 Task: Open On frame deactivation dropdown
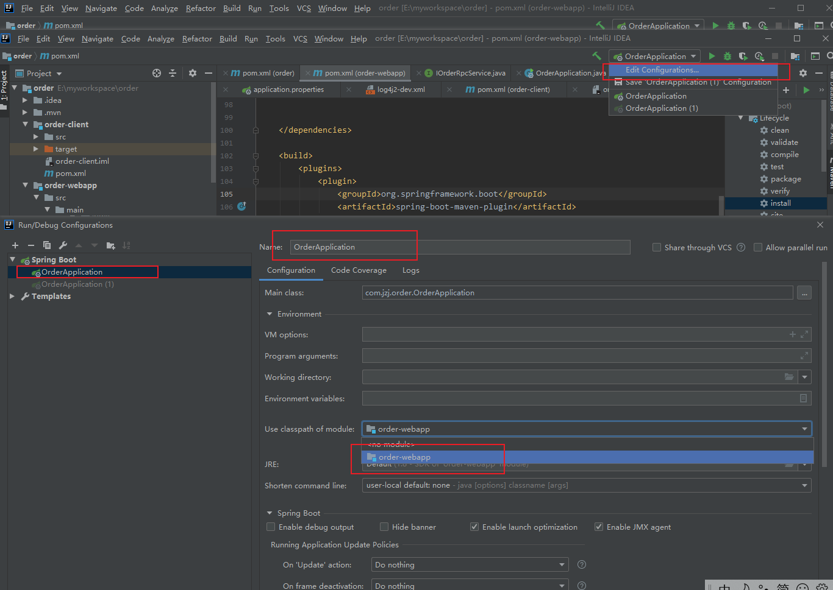pyautogui.click(x=470, y=585)
